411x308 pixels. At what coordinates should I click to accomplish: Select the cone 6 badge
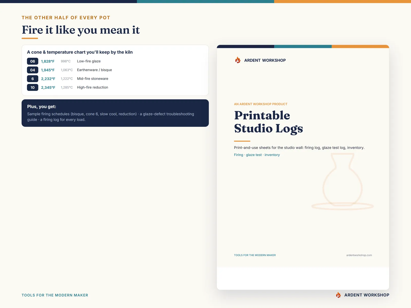tap(33, 79)
